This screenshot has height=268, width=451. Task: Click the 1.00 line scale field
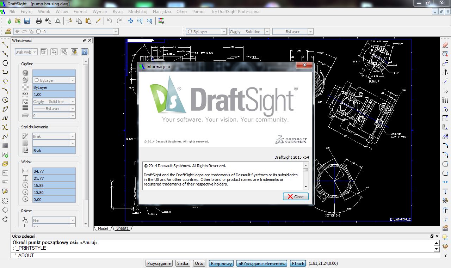click(x=54, y=94)
